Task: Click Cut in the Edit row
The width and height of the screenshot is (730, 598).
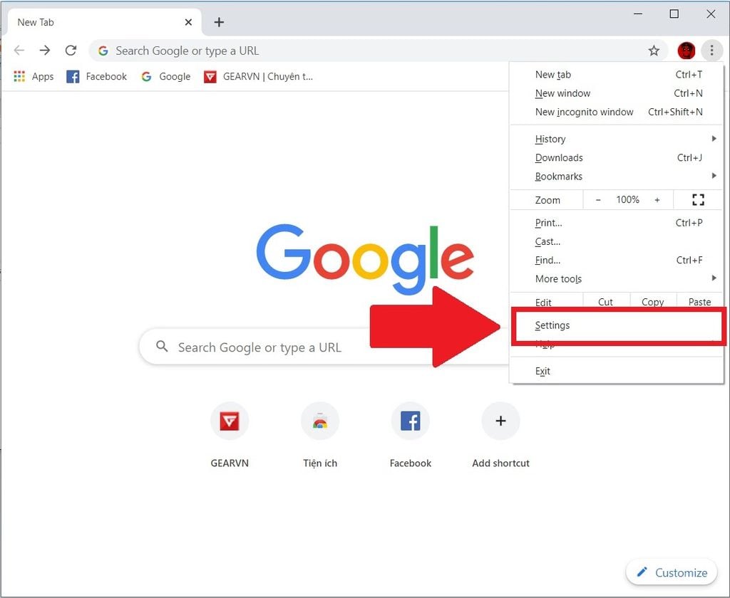Action: click(606, 301)
